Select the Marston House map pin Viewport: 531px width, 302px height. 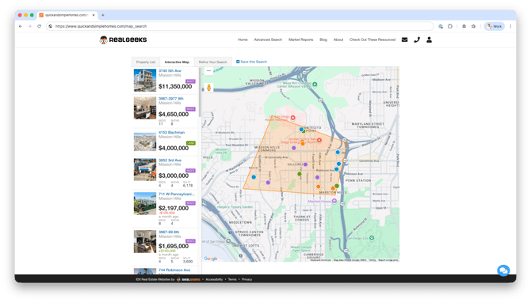(334, 201)
